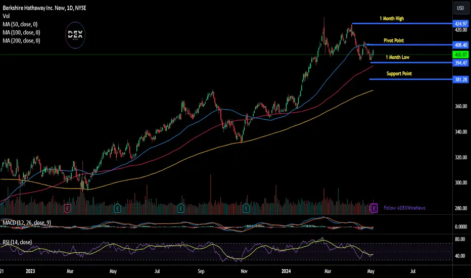The width and height of the screenshot is (471, 278).
Task: Click the purple earnings E marker at May 2024
Action: click(x=374, y=208)
